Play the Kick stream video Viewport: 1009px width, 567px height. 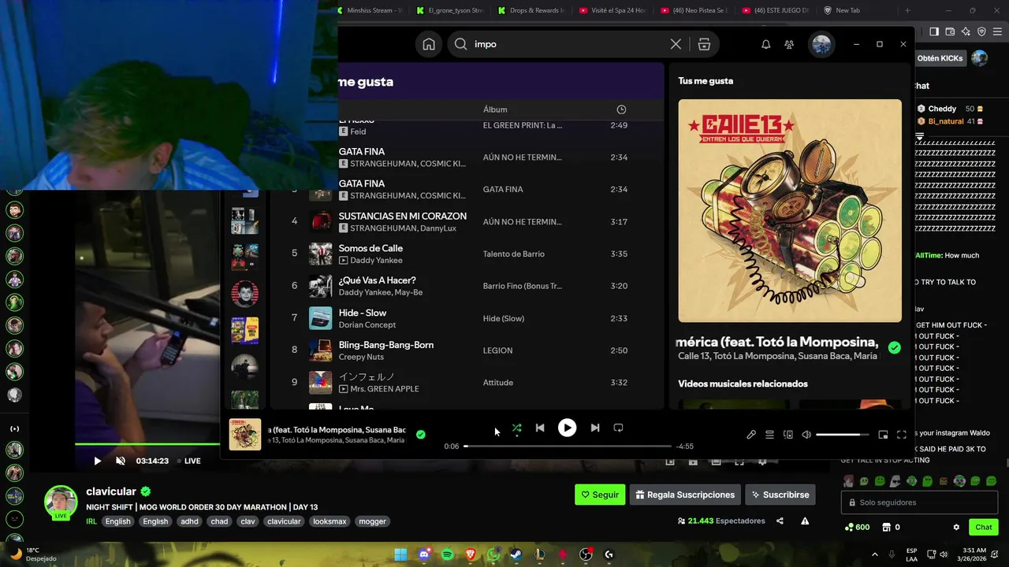tap(98, 461)
